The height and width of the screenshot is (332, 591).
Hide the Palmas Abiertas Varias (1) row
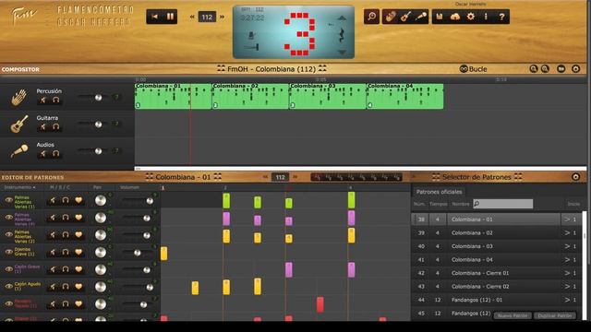[8, 200]
